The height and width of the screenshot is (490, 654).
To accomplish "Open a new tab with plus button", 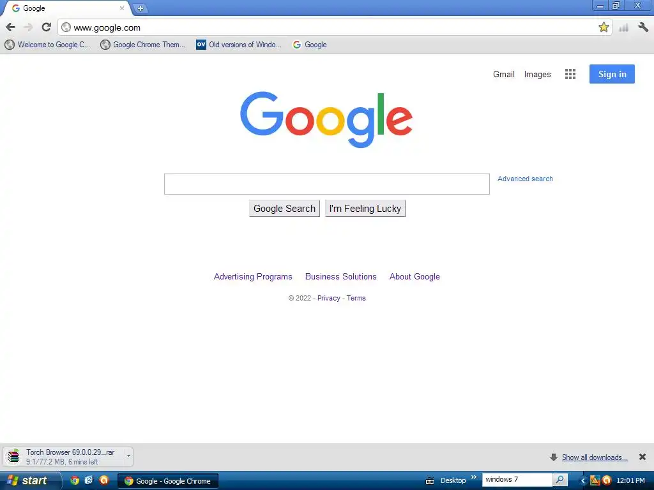I will coord(141,8).
